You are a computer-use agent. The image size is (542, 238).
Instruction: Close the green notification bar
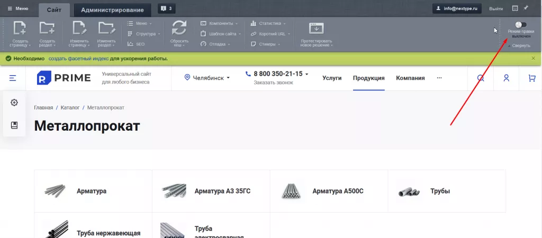click(x=534, y=58)
